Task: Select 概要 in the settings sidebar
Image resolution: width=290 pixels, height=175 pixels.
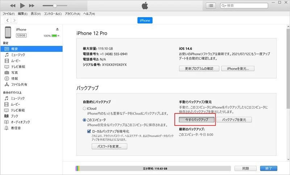Action: click(x=32, y=49)
